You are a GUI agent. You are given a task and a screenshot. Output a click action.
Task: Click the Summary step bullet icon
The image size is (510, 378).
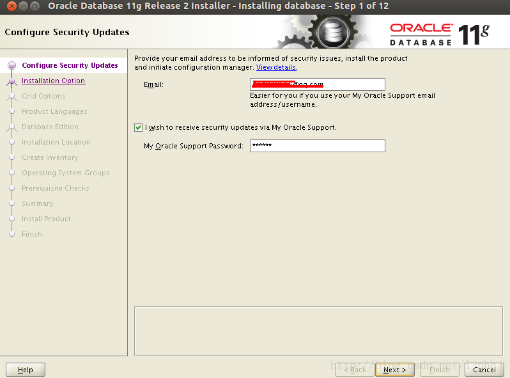(12, 203)
